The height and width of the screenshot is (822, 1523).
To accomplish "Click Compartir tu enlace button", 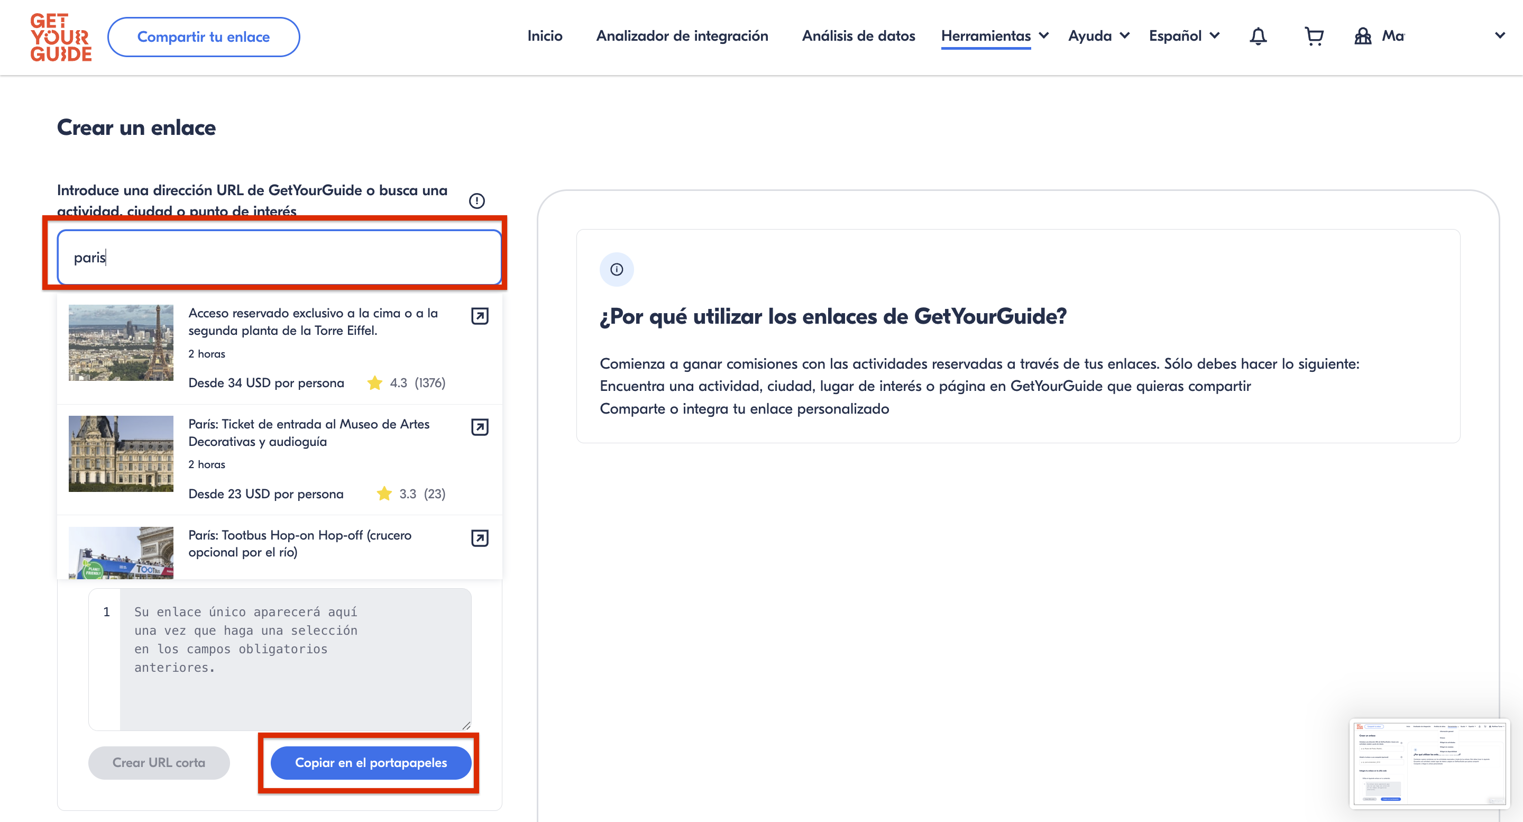I will (204, 36).
